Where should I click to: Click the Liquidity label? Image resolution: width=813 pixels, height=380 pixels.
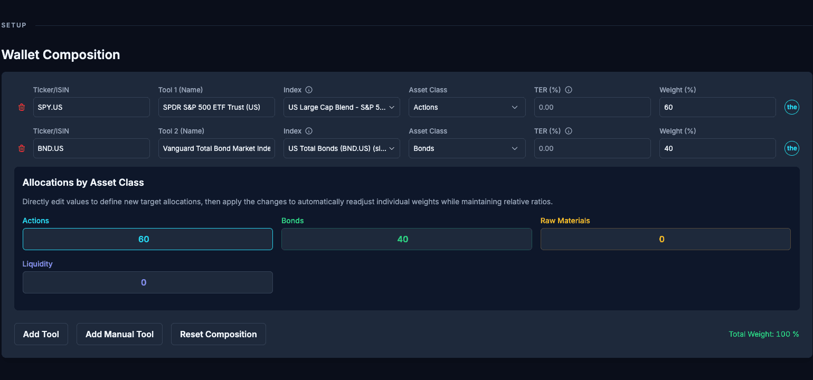pos(37,264)
